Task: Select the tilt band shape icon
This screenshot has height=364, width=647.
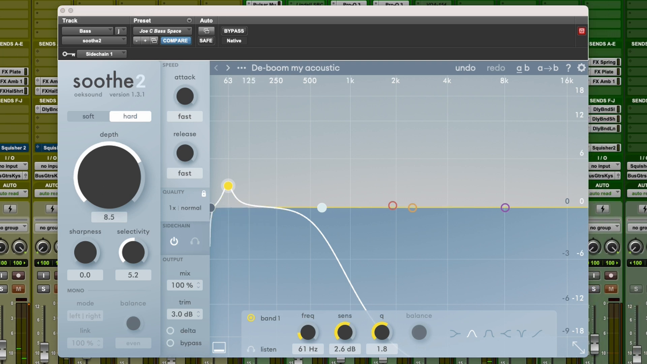Action: [x=537, y=334]
